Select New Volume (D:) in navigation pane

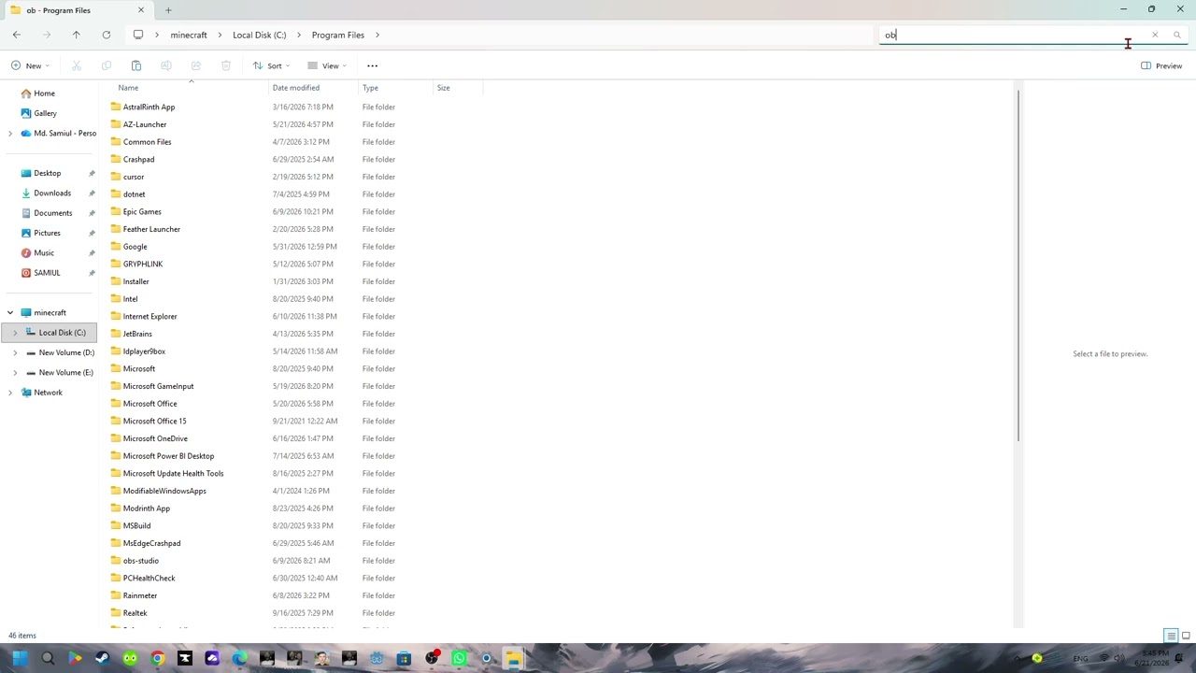(66, 352)
